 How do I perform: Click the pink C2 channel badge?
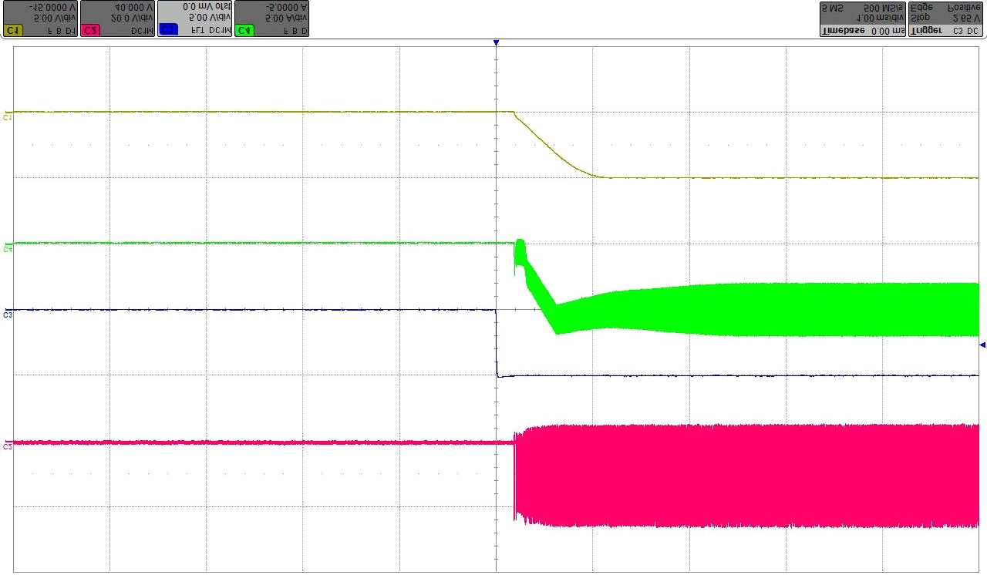click(90, 30)
